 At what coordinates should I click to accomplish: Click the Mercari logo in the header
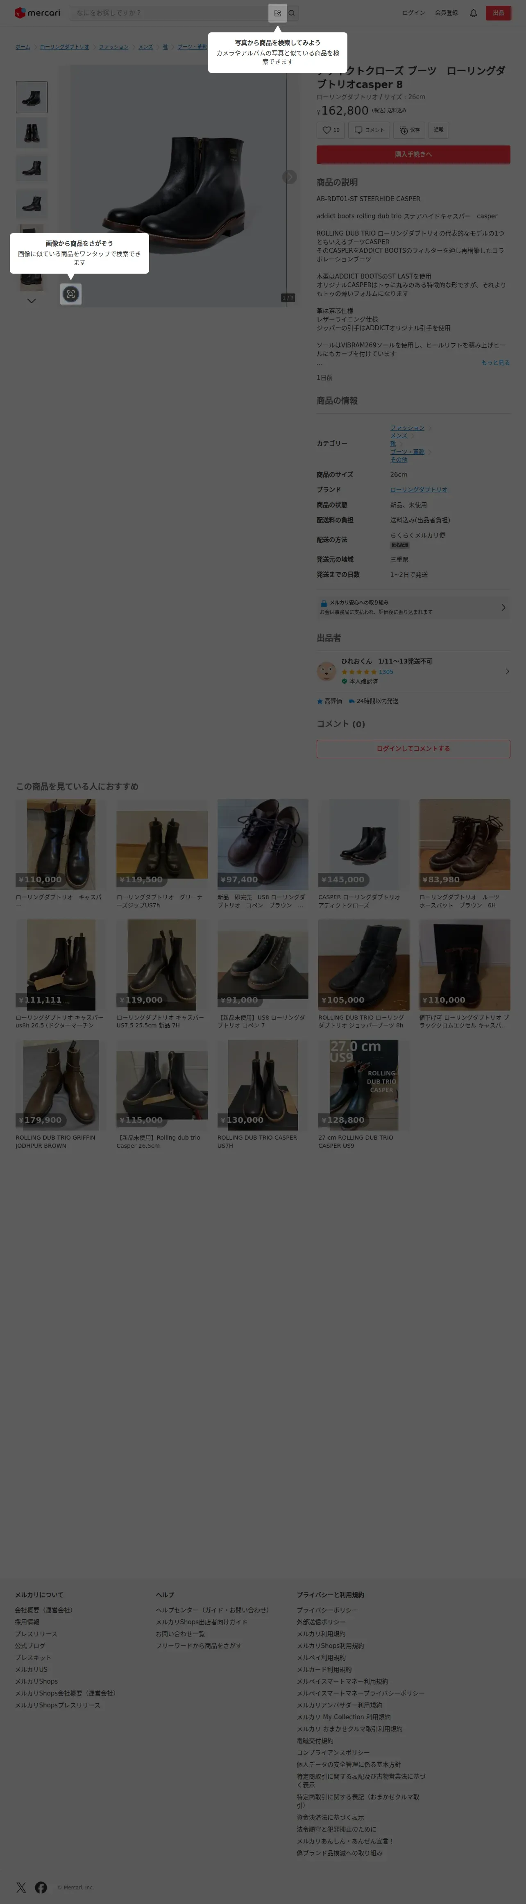(38, 13)
